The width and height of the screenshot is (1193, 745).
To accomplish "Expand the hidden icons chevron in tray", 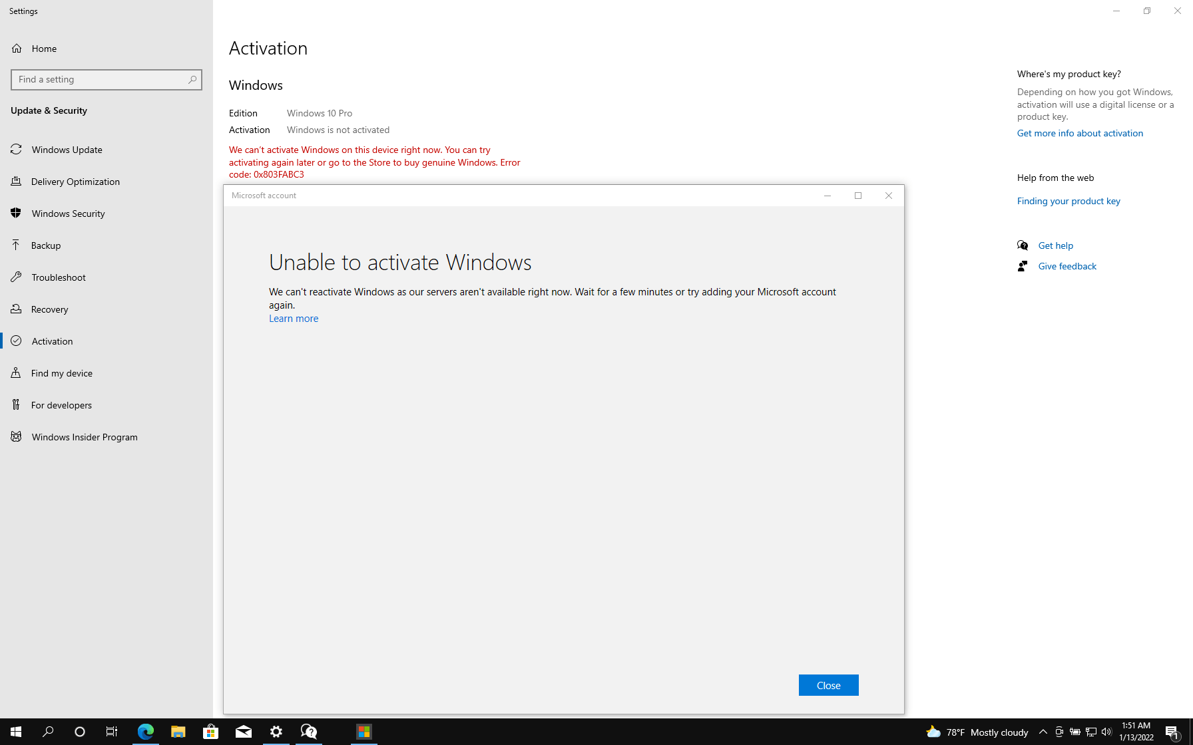I will (1043, 732).
